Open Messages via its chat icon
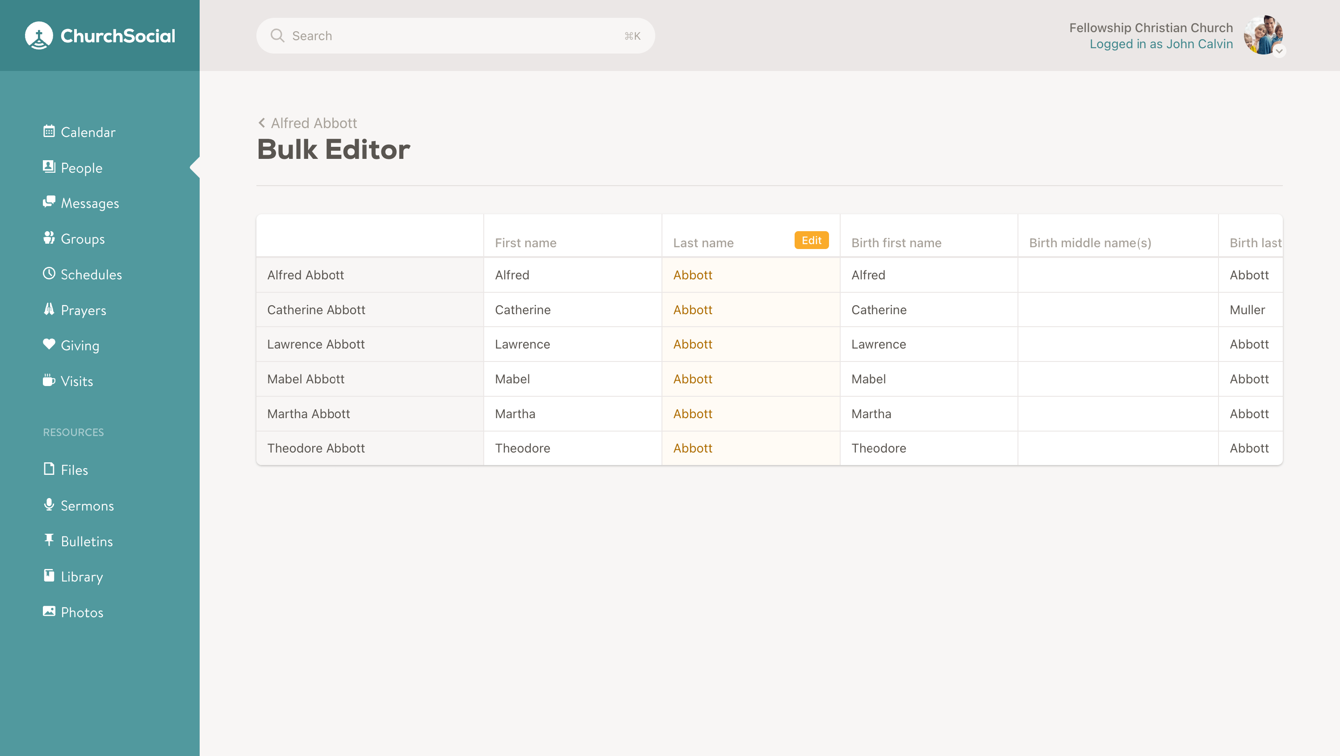Screen dimensions: 1340x756 (x=49, y=202)
